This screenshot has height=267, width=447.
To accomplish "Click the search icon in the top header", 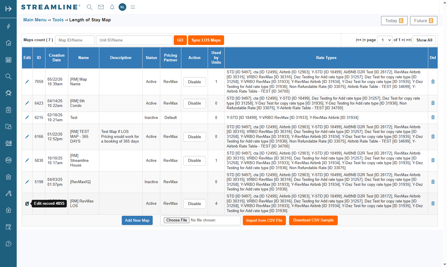I will (x=90, y=7).
